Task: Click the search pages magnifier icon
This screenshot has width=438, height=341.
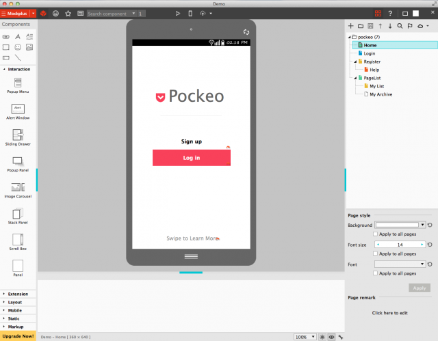Action: pos(400,26)
